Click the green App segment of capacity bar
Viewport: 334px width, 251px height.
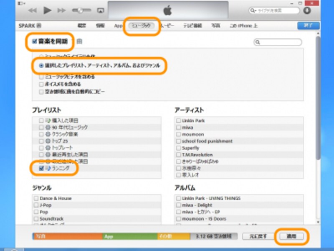(130, 236)
